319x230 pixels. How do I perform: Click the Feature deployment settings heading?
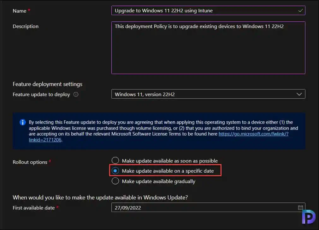[47, 84]
